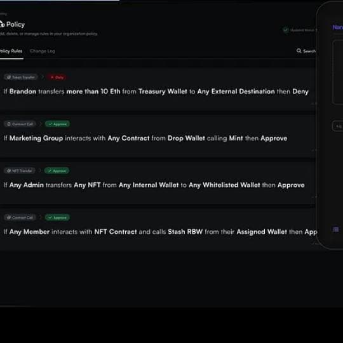This screenshot has height=343, width=343.
Task: Click the search magnifier icon
Action: (299, 51)
